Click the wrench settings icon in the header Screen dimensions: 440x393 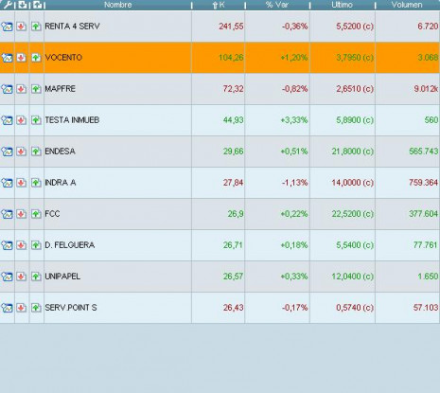click(x=8, y=5)
